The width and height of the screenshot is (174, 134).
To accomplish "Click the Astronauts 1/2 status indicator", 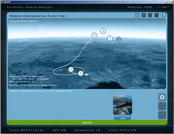I will point(87,130).
